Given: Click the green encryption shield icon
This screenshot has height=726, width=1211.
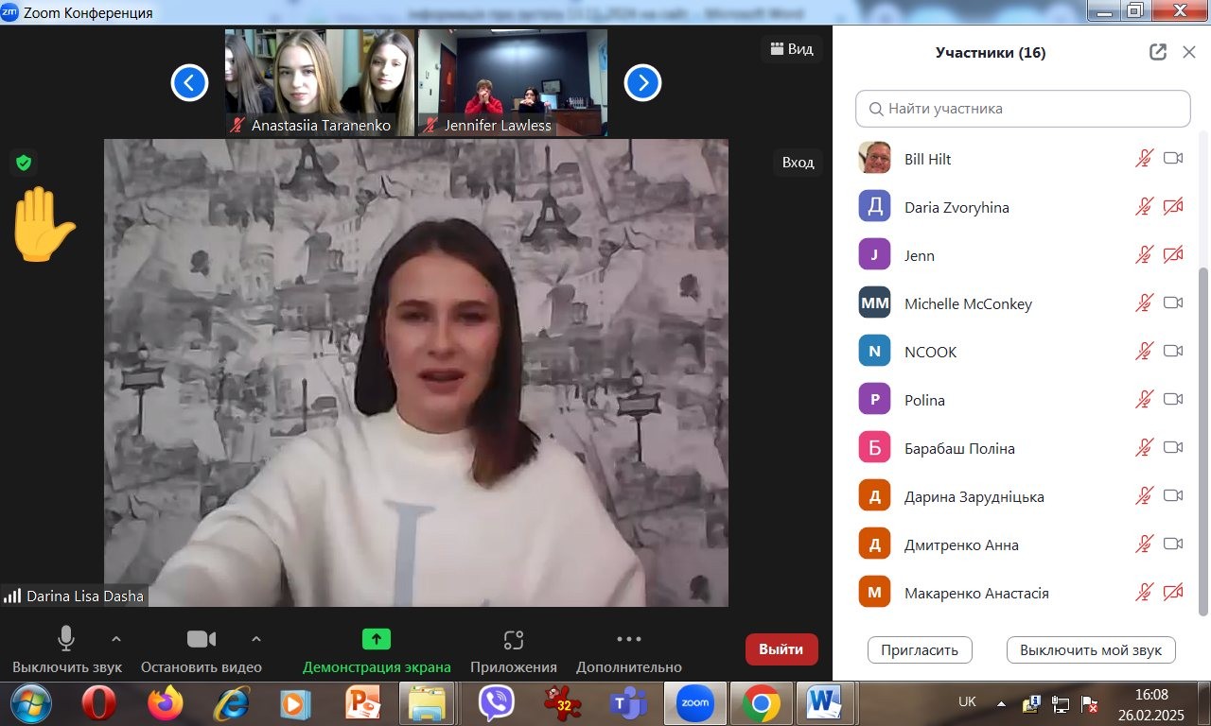Looking at the screenshot, I should 24,163.
